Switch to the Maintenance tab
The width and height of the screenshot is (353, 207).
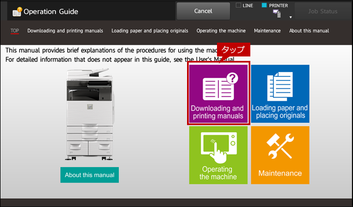[x=267, y=31]
